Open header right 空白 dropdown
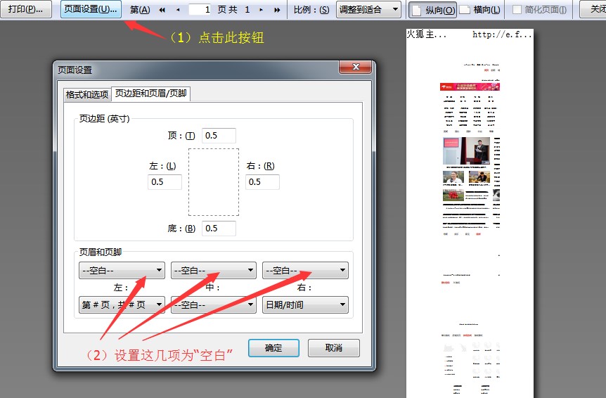This screenshot has height=398, width=606. [x=305, y=271]
